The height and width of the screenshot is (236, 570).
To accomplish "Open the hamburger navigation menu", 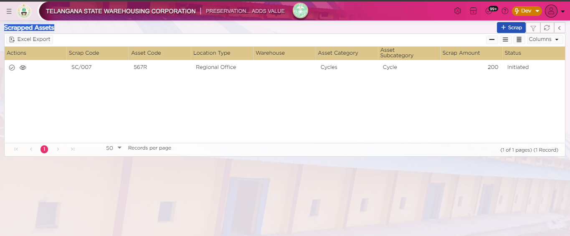I will (9, 11).
